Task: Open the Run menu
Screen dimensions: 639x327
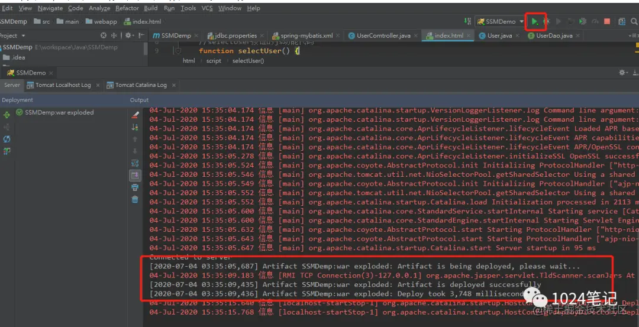Action: coord(169,8)
